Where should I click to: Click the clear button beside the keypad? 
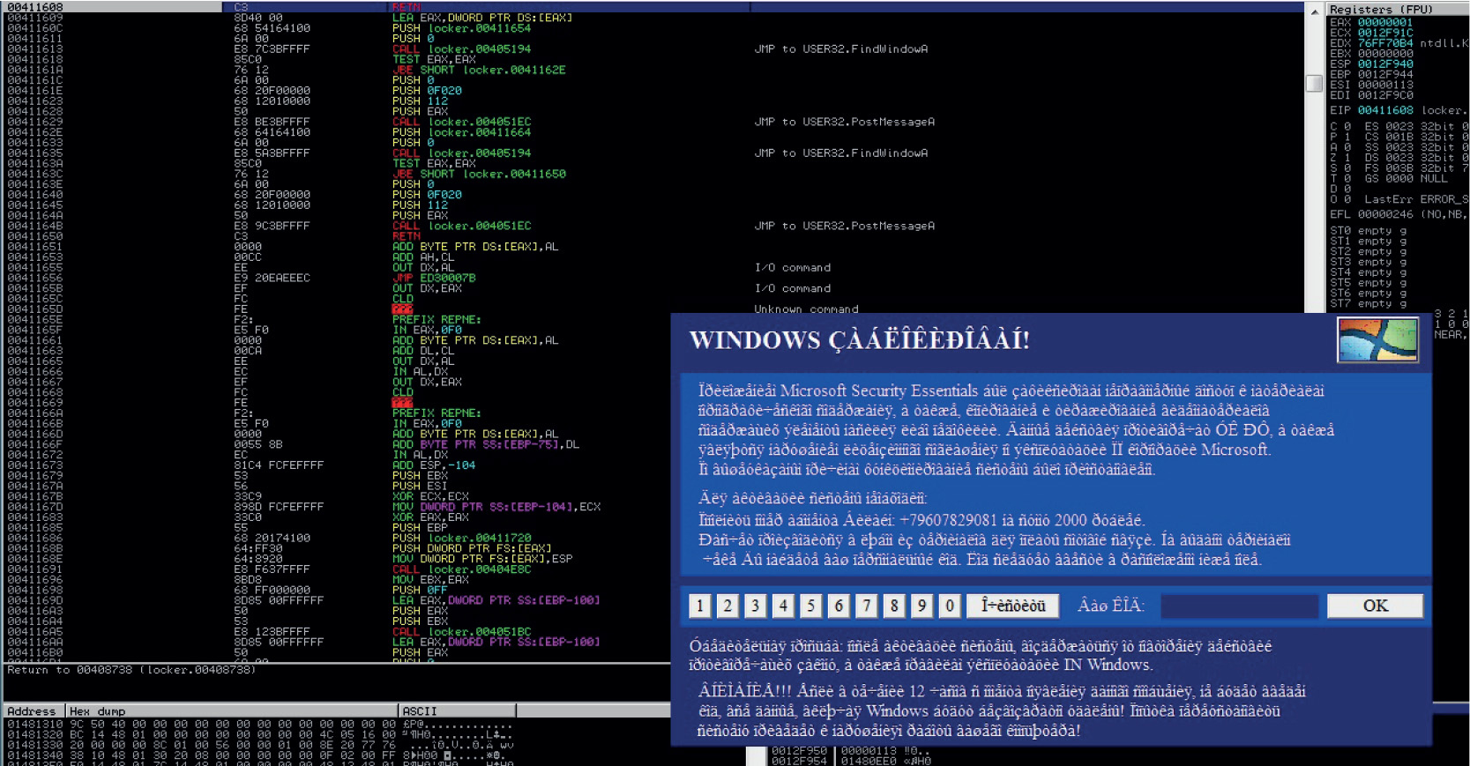(1012, 606)
